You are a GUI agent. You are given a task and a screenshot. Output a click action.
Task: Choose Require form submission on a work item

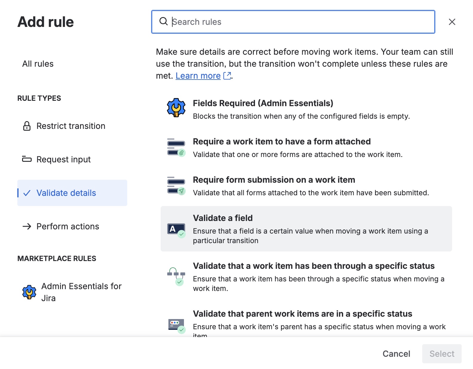click(306, 186)
